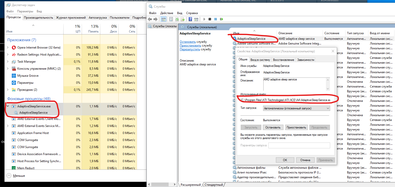Click the Службы window title icon
395x187 pixels.
tap(151, 6)
